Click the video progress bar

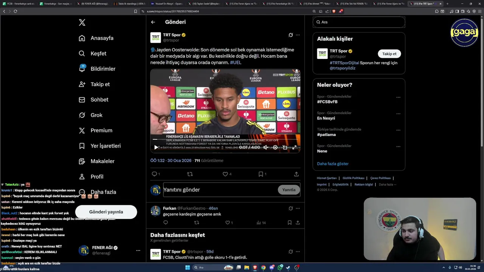(225, 139)
